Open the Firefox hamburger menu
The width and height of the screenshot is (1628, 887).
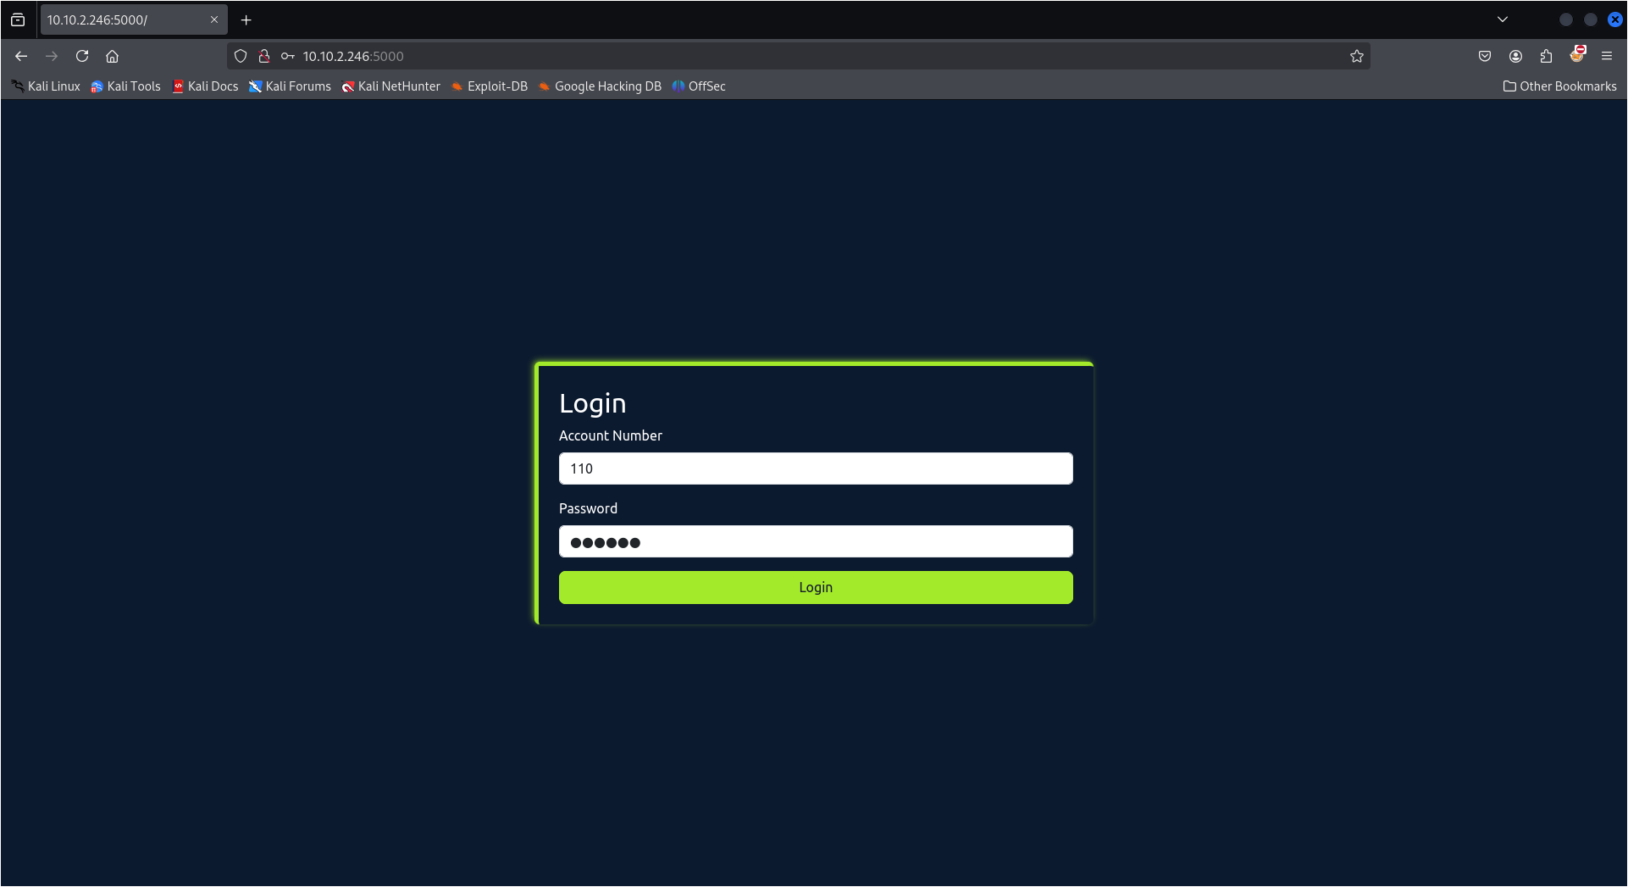[x=1607, y=56]
